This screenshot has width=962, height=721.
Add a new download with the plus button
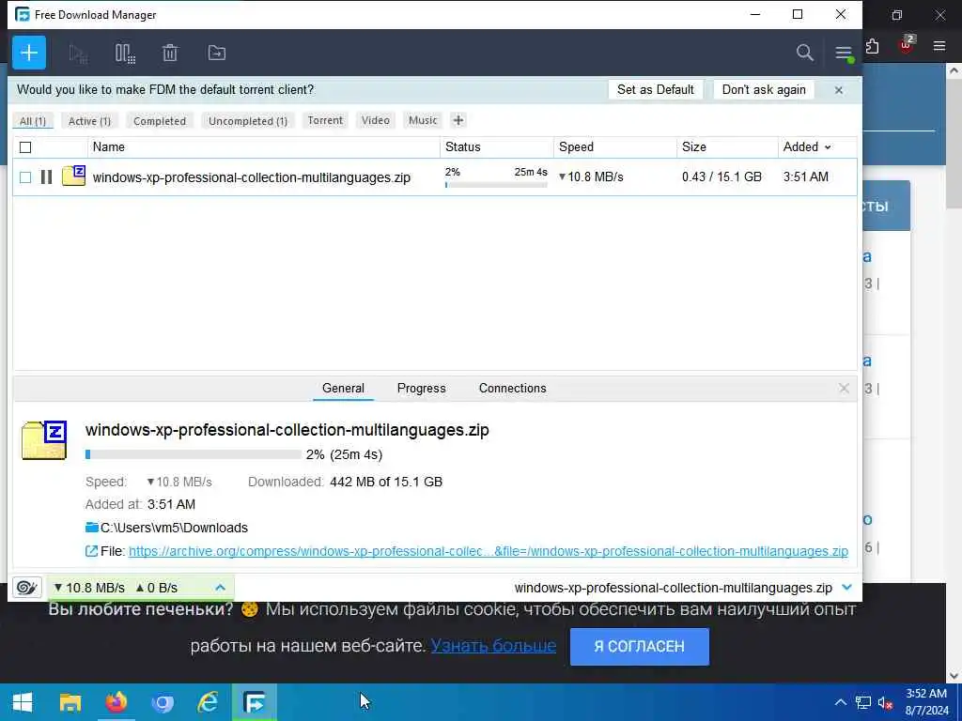pos(29,53)
